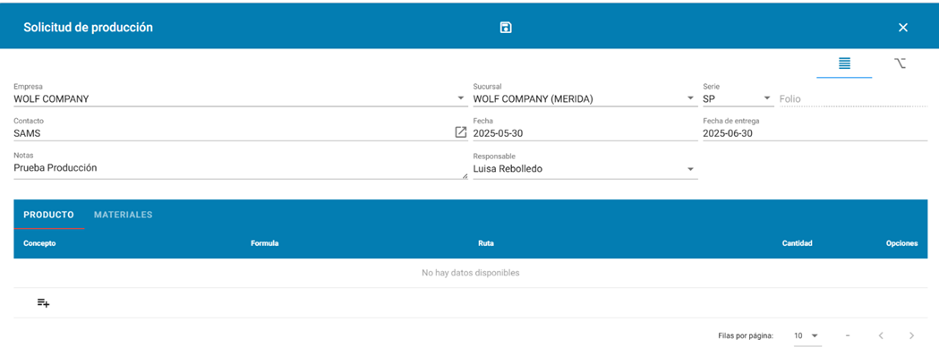
Task: Open the Responsable Luisa Rebolledo dropdown
Action: coord(690,169)
